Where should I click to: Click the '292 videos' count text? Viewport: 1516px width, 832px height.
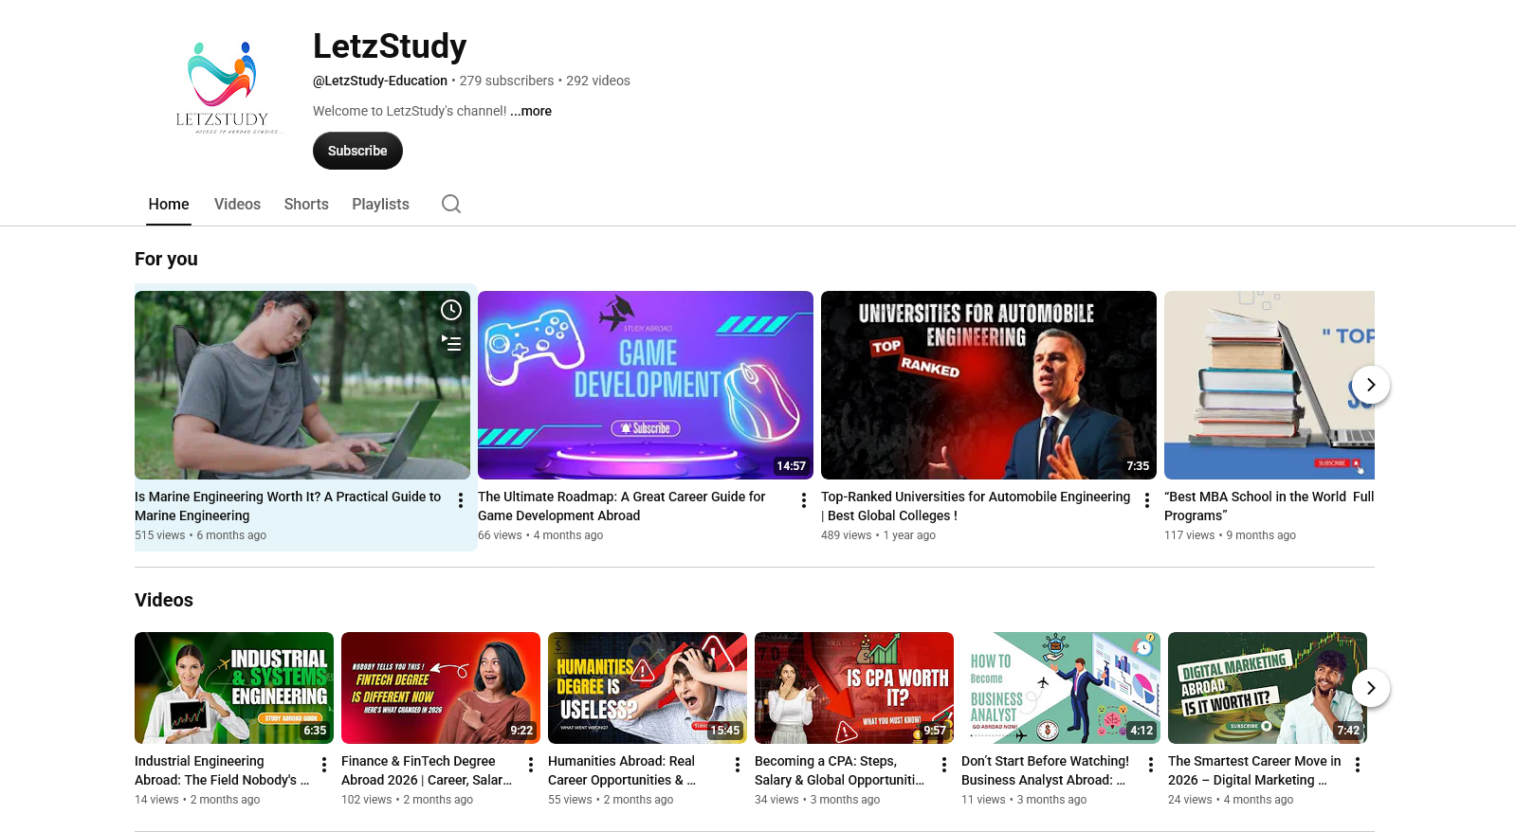pyautogui.click(x=598, y=81)
